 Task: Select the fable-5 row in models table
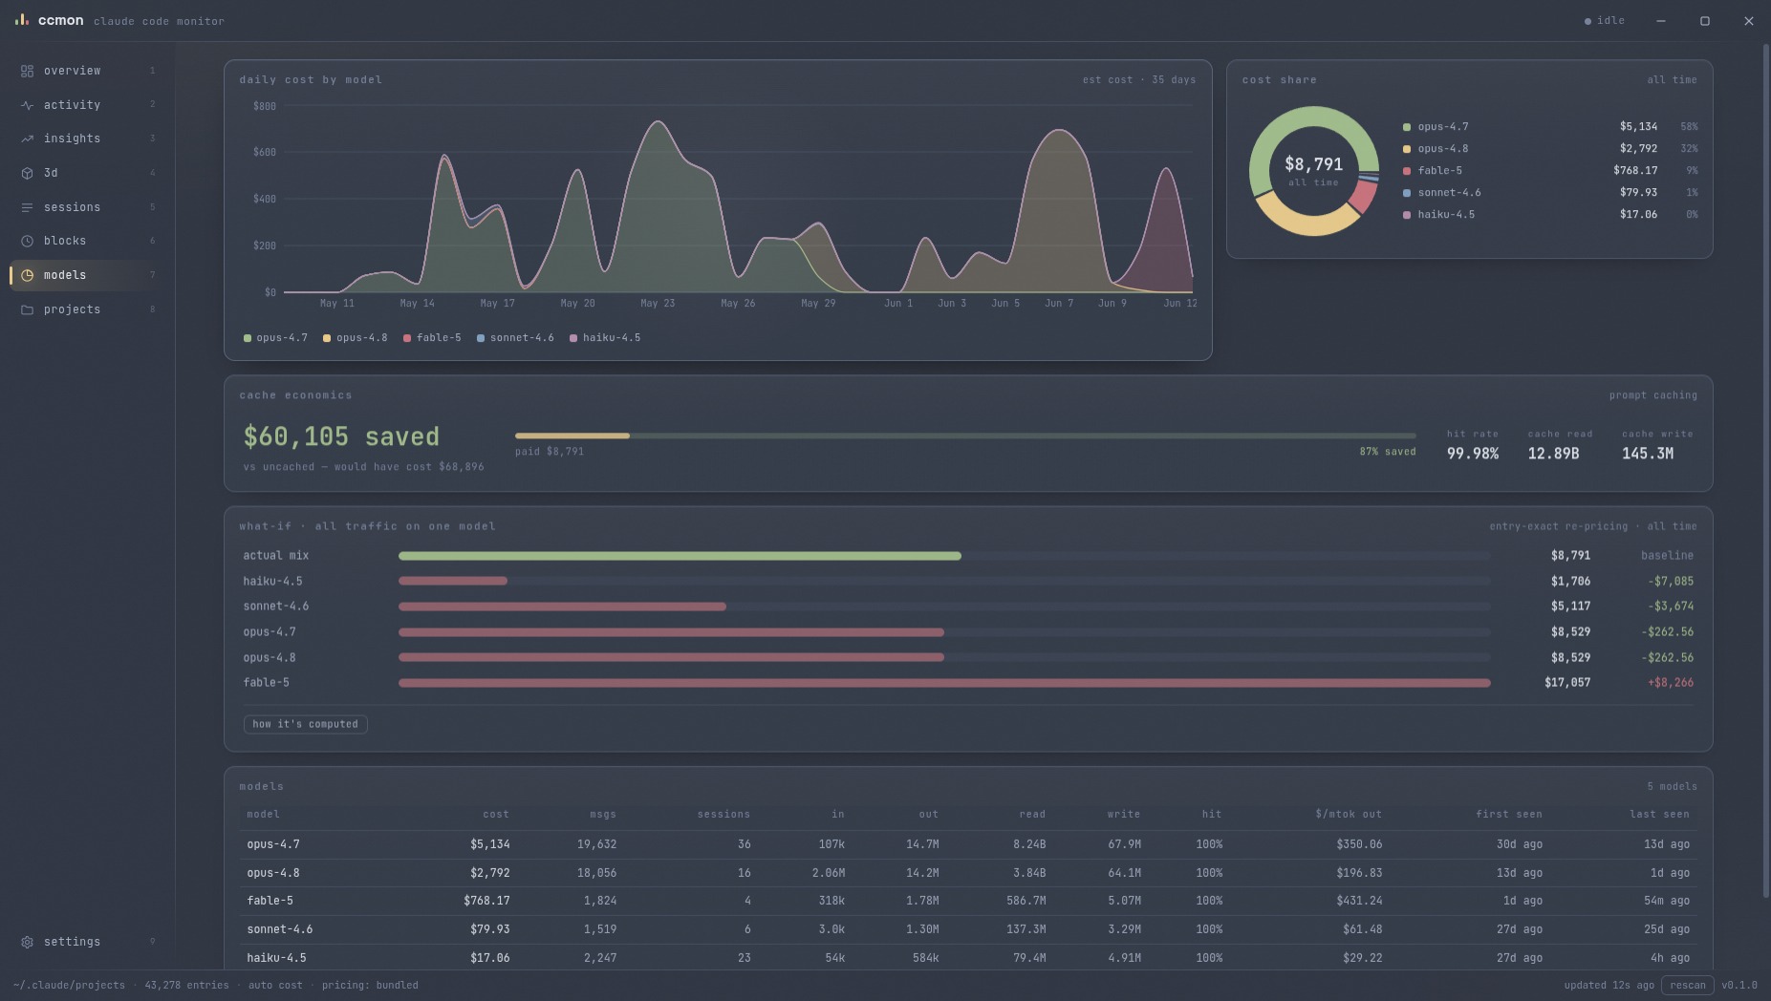[x=968, y=901]
